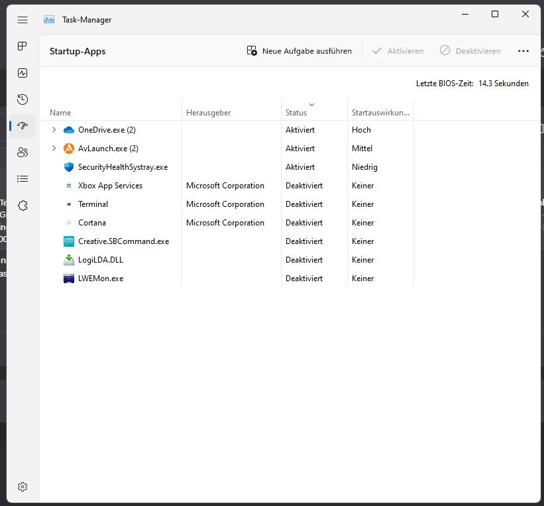Click the OneDrive cloud icon

pyautogui.click(x=69, y=130)
